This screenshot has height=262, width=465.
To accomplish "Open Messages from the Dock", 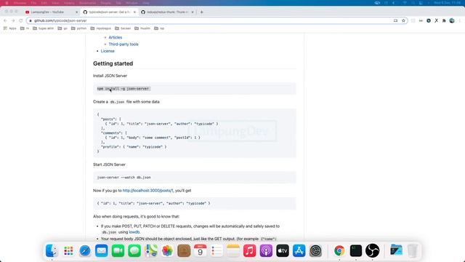I will [134, 250].
